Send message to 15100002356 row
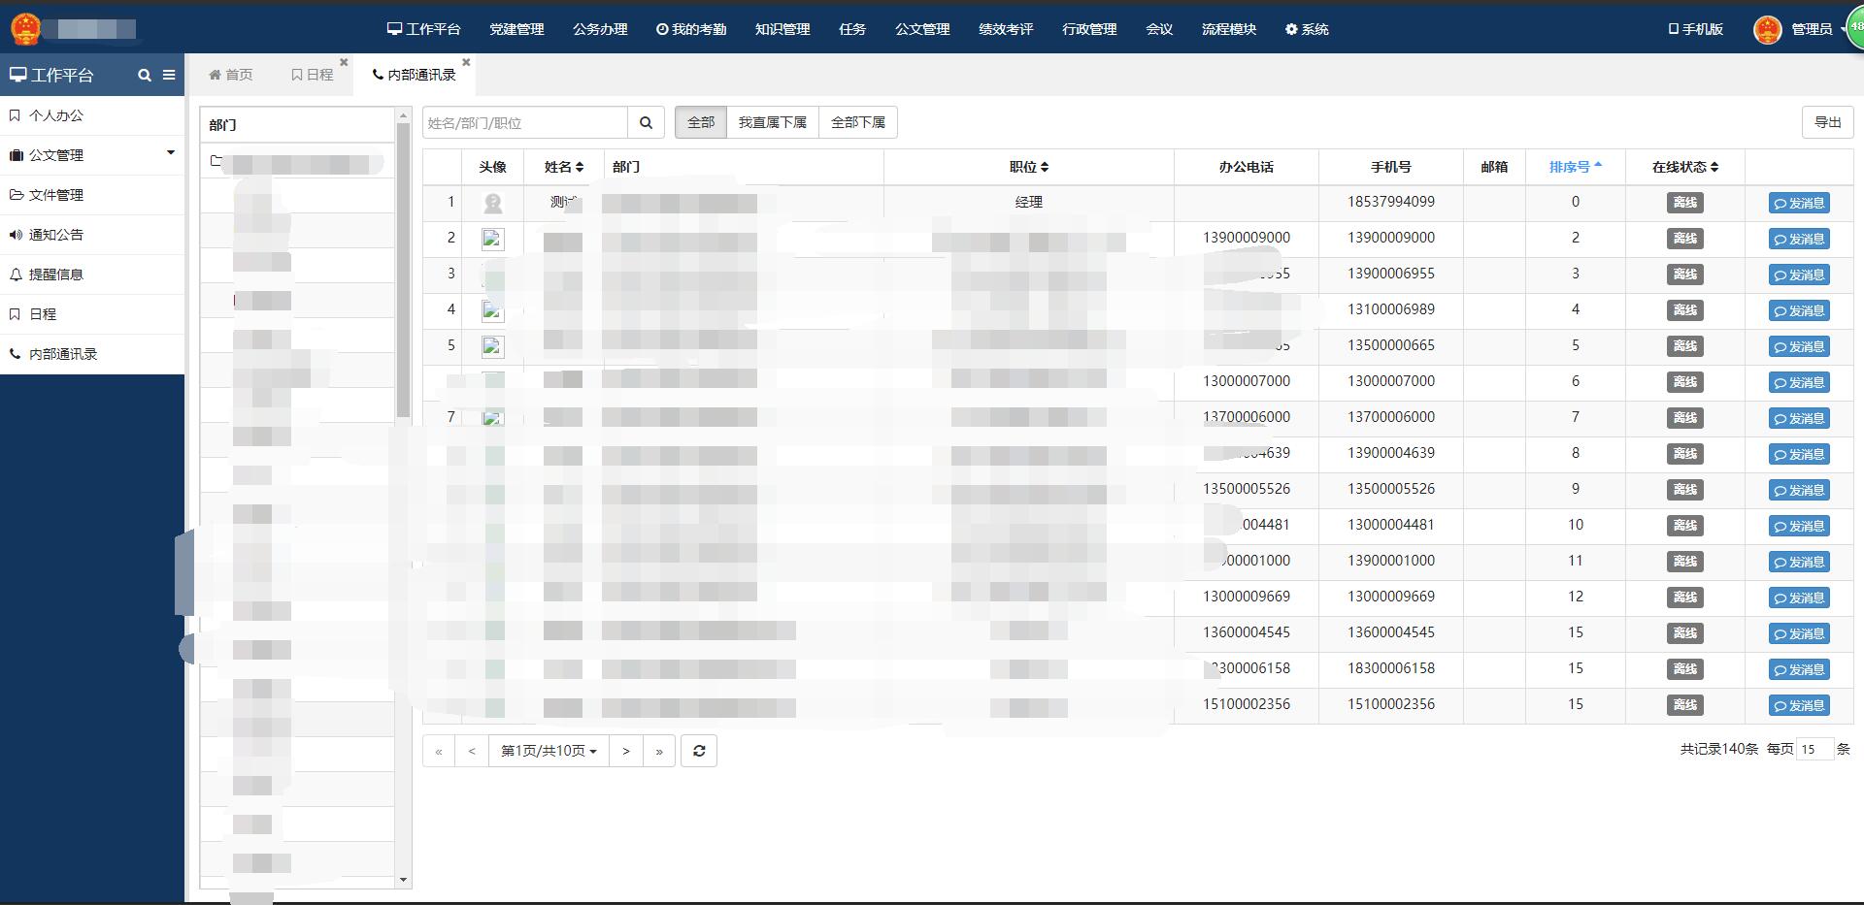The width and height of the screenshot is (1864, 905). pyautogui.click(x=1799, y=705)
